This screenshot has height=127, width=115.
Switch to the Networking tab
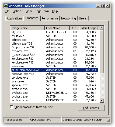click(68, 18)
